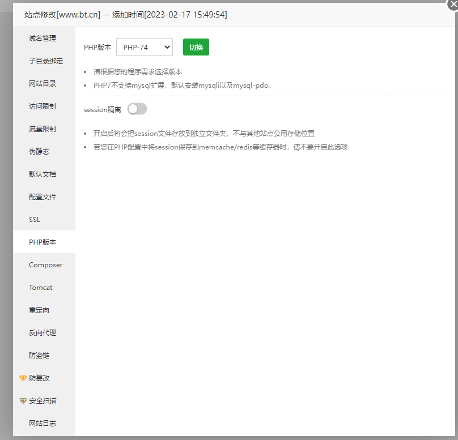The height and width of the screenshot is (440, 458).
Task: Select the Composer tab
Action: (x=45, y=265)
